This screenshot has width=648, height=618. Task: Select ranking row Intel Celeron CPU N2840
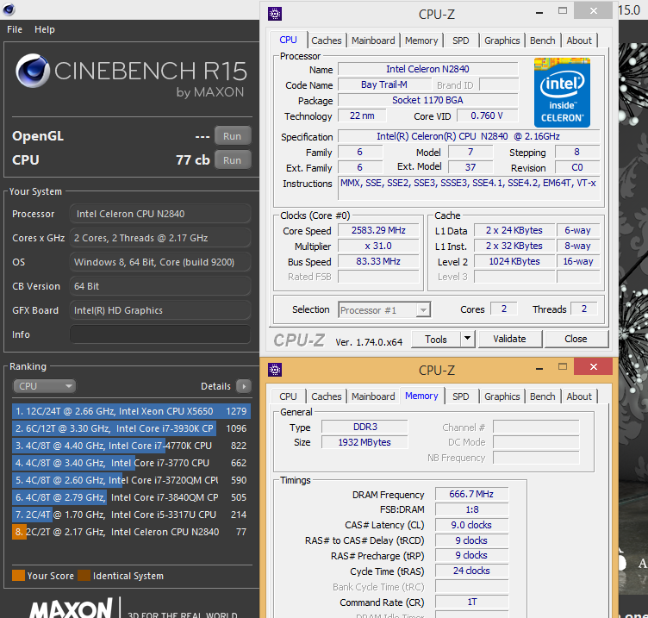[131, 532]
